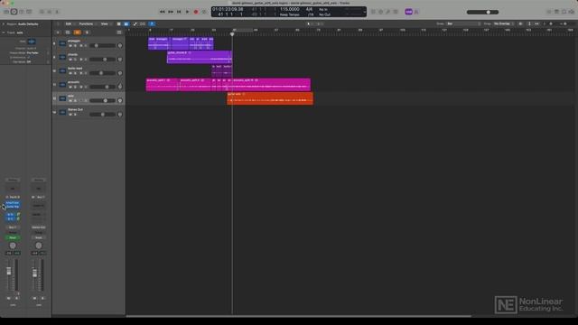Open the Note Pads panel

556,12
